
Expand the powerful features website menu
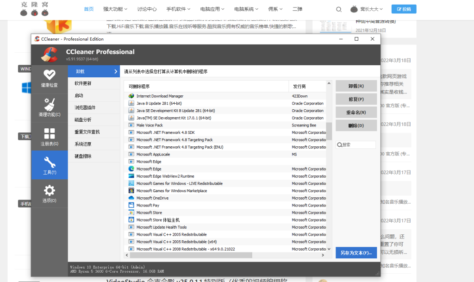pos(115,9)
